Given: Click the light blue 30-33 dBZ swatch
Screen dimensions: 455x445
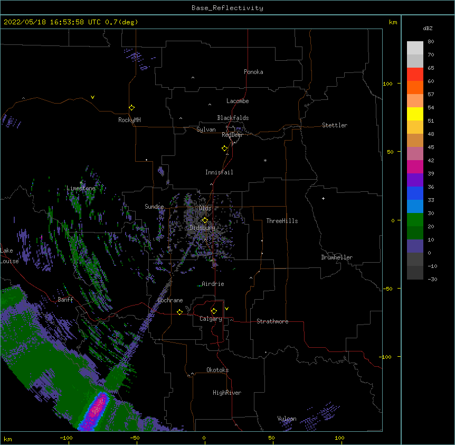Looking at the screenshot, I should (x=415, y=206).
